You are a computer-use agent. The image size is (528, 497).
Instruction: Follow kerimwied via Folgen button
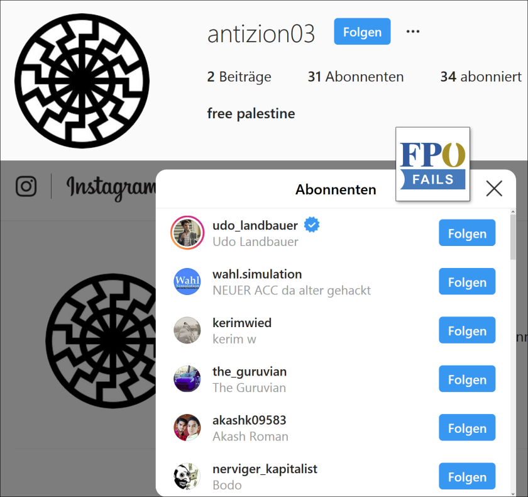(x=467, y=330)
